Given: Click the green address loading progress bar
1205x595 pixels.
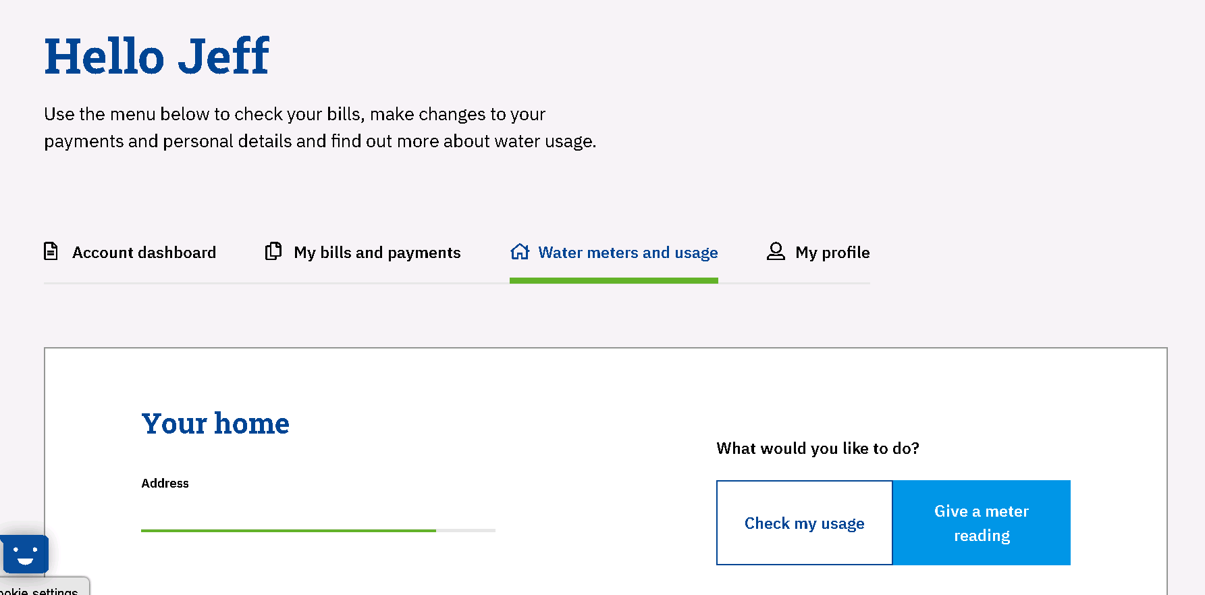Looking at the screenshot, I should (x=288, y=531).
